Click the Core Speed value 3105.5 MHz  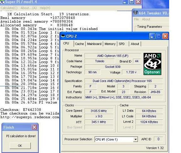pos(99,111)
